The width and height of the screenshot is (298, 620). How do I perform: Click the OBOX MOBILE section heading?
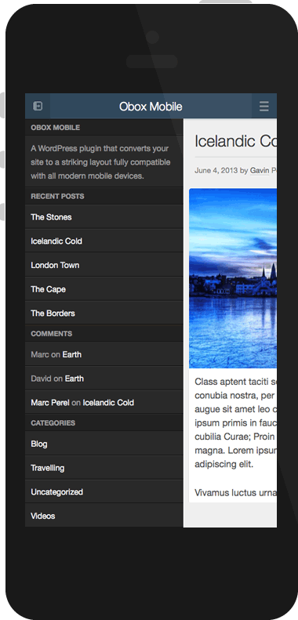[x=56, y=127]
